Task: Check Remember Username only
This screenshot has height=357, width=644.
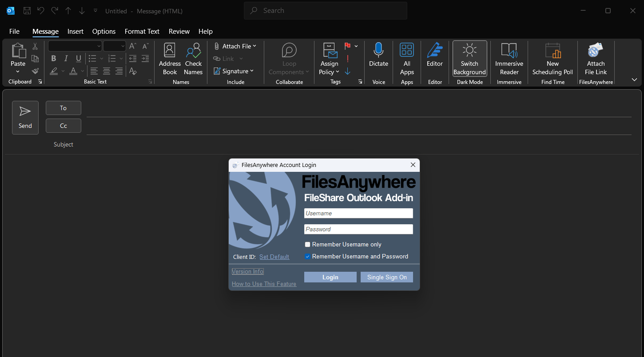Action: point(307,245)
